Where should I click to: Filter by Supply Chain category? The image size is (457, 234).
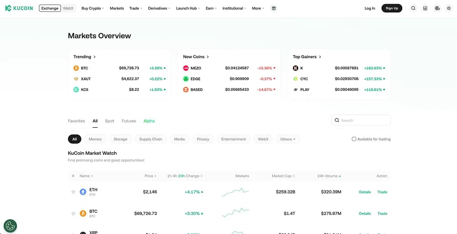point(151,139)
